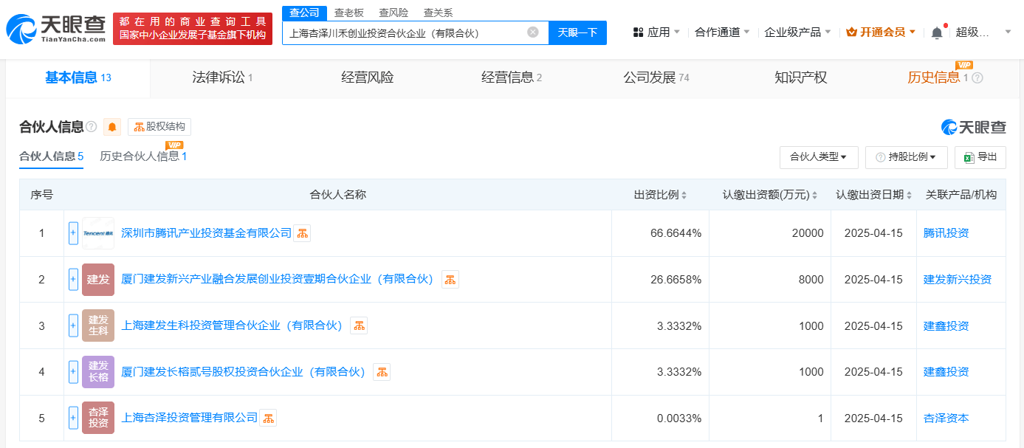Open the notification bell in header

(937, 32)
